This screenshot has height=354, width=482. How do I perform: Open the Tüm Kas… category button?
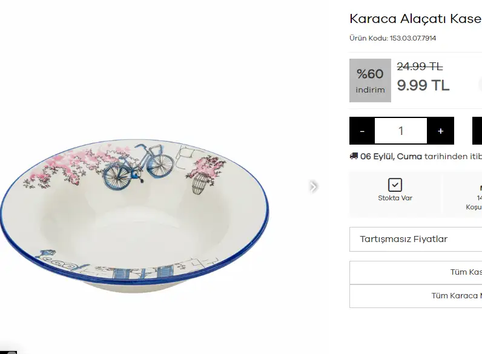466,272
